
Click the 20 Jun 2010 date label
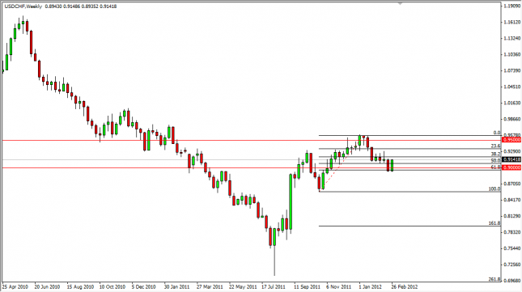47,286
